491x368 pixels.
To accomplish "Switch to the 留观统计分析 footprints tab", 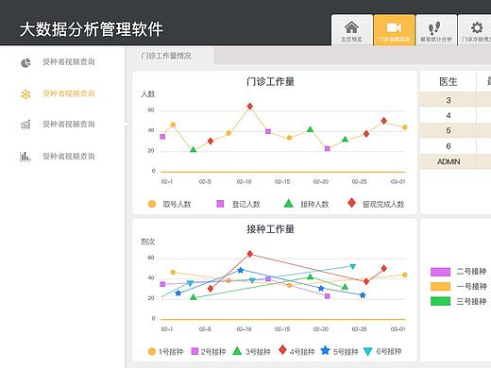I will pos(436,30).
